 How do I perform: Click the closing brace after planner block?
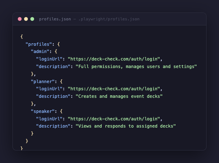(x=32, y=104)
